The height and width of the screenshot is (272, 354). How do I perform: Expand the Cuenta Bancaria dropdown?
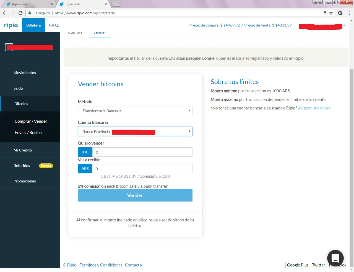pos(135,131)
